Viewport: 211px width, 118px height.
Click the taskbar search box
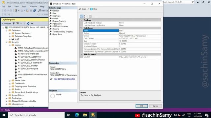coord(36,115)
